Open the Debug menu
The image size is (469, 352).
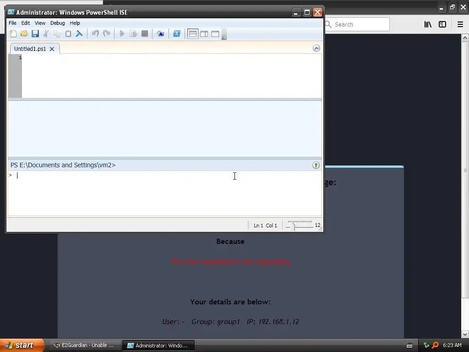(57, 23)
